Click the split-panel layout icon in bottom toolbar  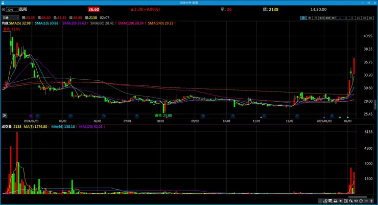click(346, 201)
